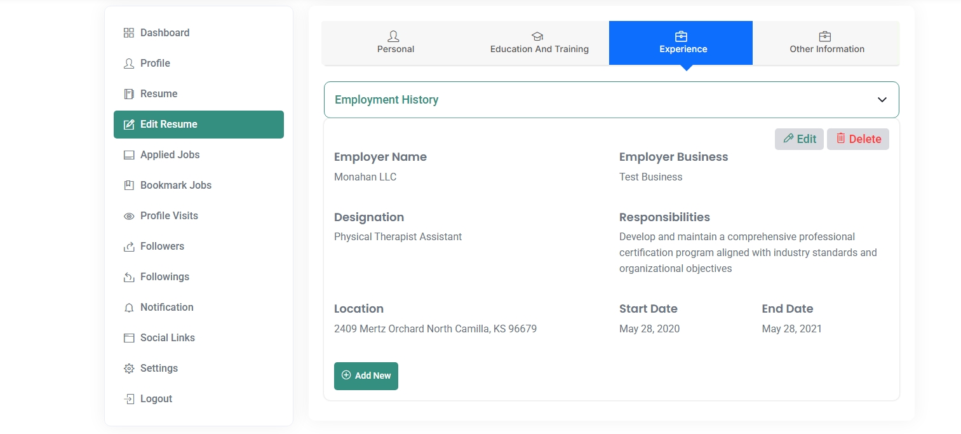
Task: Click the Notification bell icon
Action: [x=129, y=307]
